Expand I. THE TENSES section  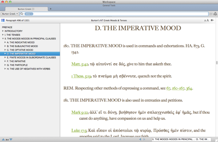click(3, 35)
